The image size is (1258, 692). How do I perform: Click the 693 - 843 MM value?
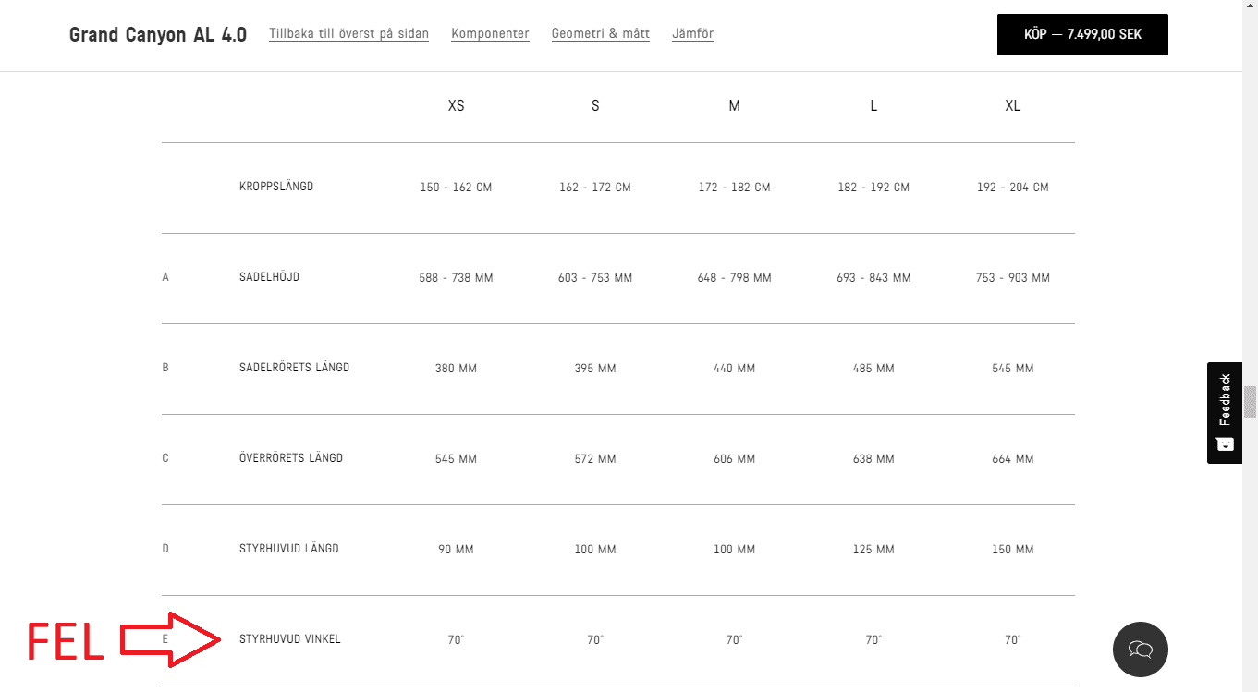click(873, 278)
